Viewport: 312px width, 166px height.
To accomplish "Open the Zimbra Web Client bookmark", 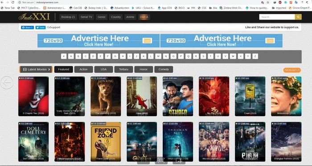I will pos(231,8).
